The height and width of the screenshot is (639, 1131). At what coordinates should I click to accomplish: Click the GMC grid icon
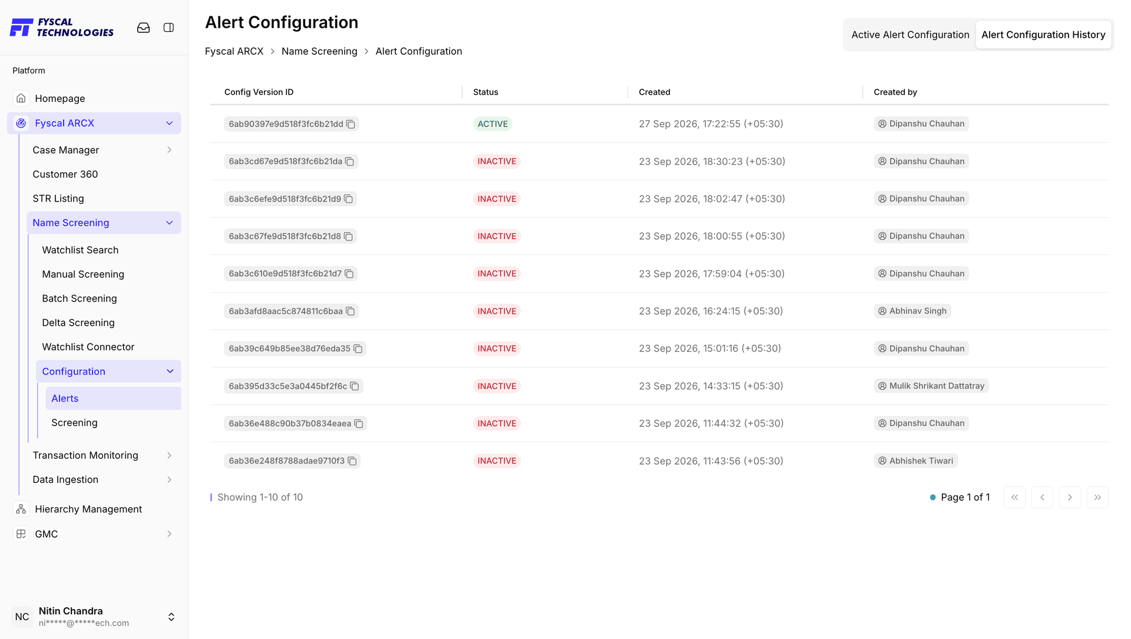click(x=21, y=534)
